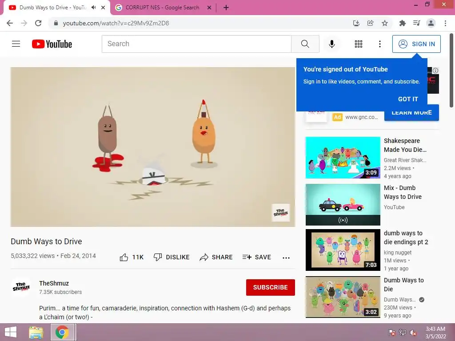Click 'Mix - Dumb Ways to Drive' title
The image size is (455, 341).
(403, 192)
